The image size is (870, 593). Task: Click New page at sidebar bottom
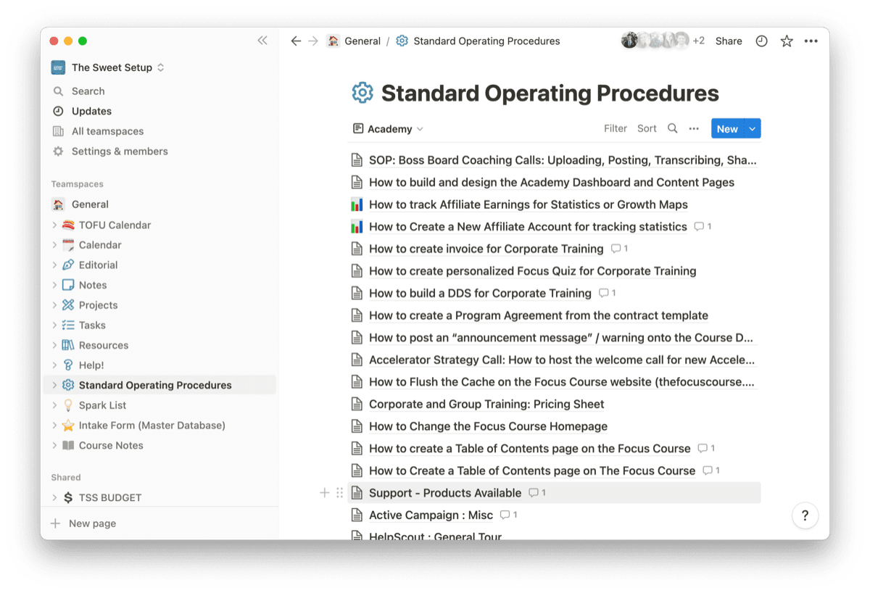pos(92,523)
